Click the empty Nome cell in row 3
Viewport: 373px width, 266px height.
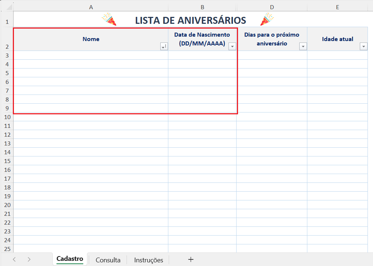tap(91, 55)
